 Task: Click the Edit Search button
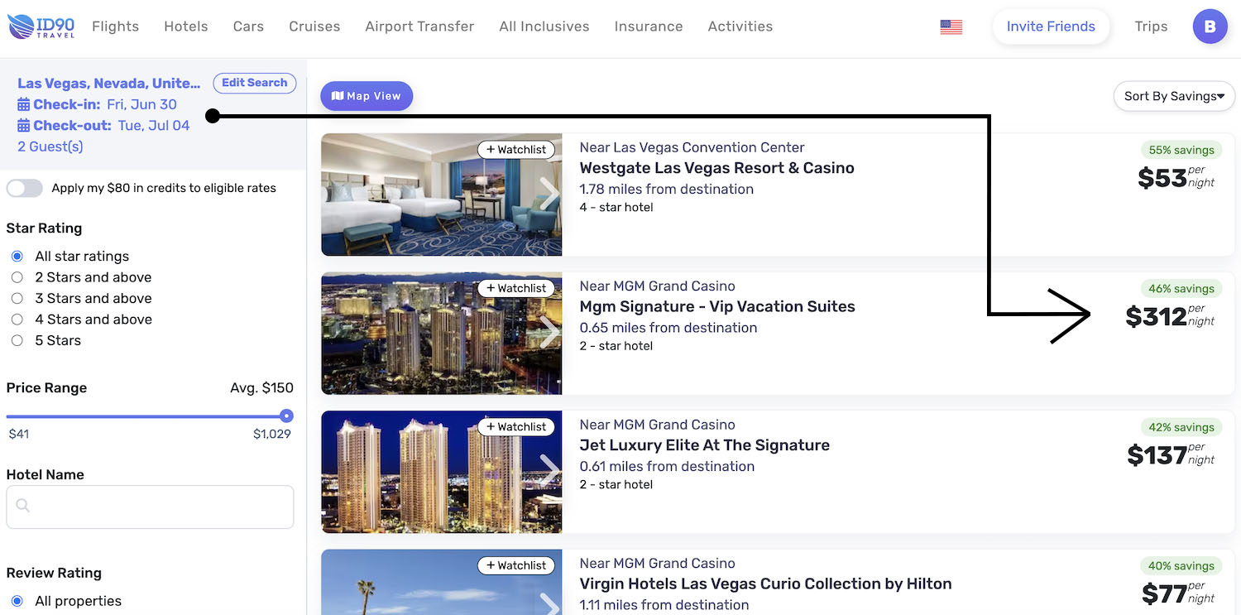coord(255,83)
